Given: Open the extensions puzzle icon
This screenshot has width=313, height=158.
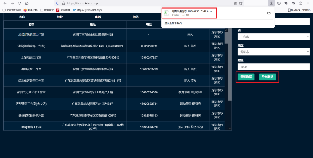Looking at the screenshot, I should pos(300,3).
